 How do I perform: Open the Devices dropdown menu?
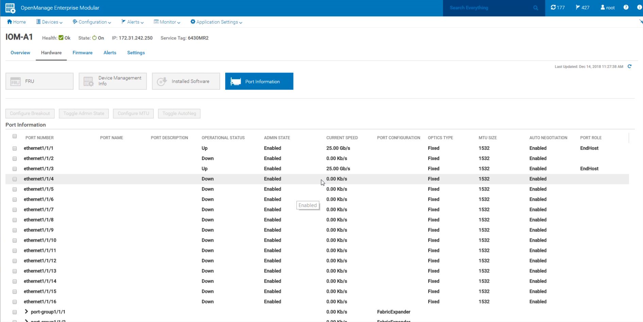50,22
